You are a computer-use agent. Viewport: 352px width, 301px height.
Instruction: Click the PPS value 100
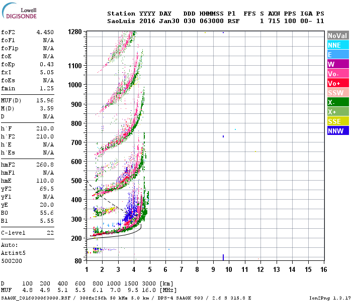290,21
